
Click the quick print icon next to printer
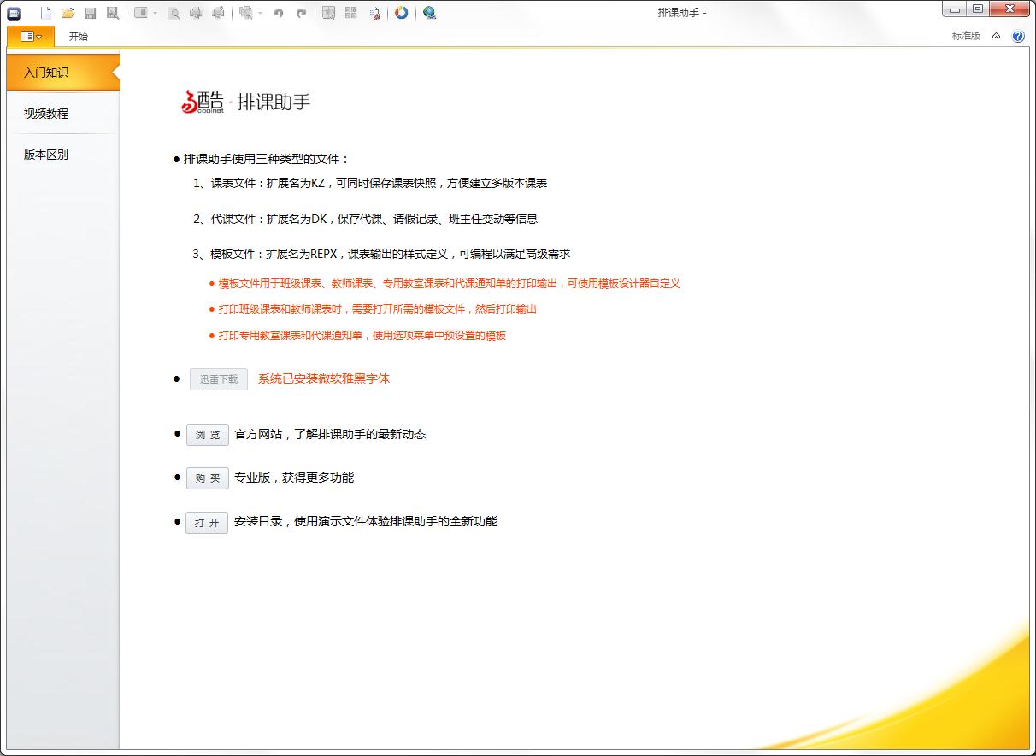218,13
